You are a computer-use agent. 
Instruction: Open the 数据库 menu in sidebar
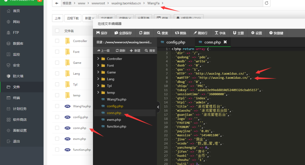click(x=18, y=43)
